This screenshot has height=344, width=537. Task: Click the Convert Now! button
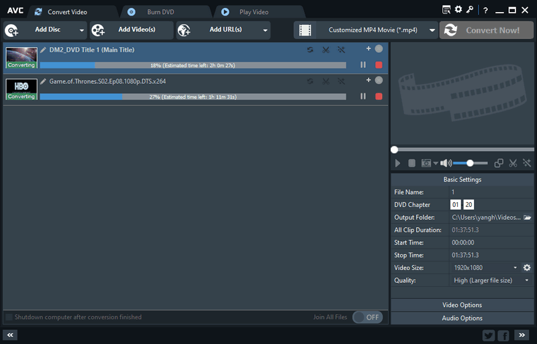click(486, 30)
